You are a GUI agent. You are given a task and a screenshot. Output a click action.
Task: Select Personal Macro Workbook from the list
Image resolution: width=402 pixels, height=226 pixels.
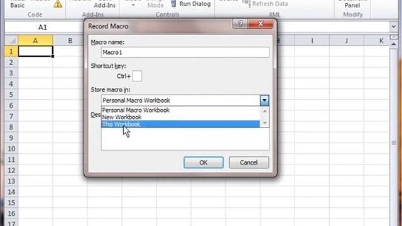coord(180,110)
